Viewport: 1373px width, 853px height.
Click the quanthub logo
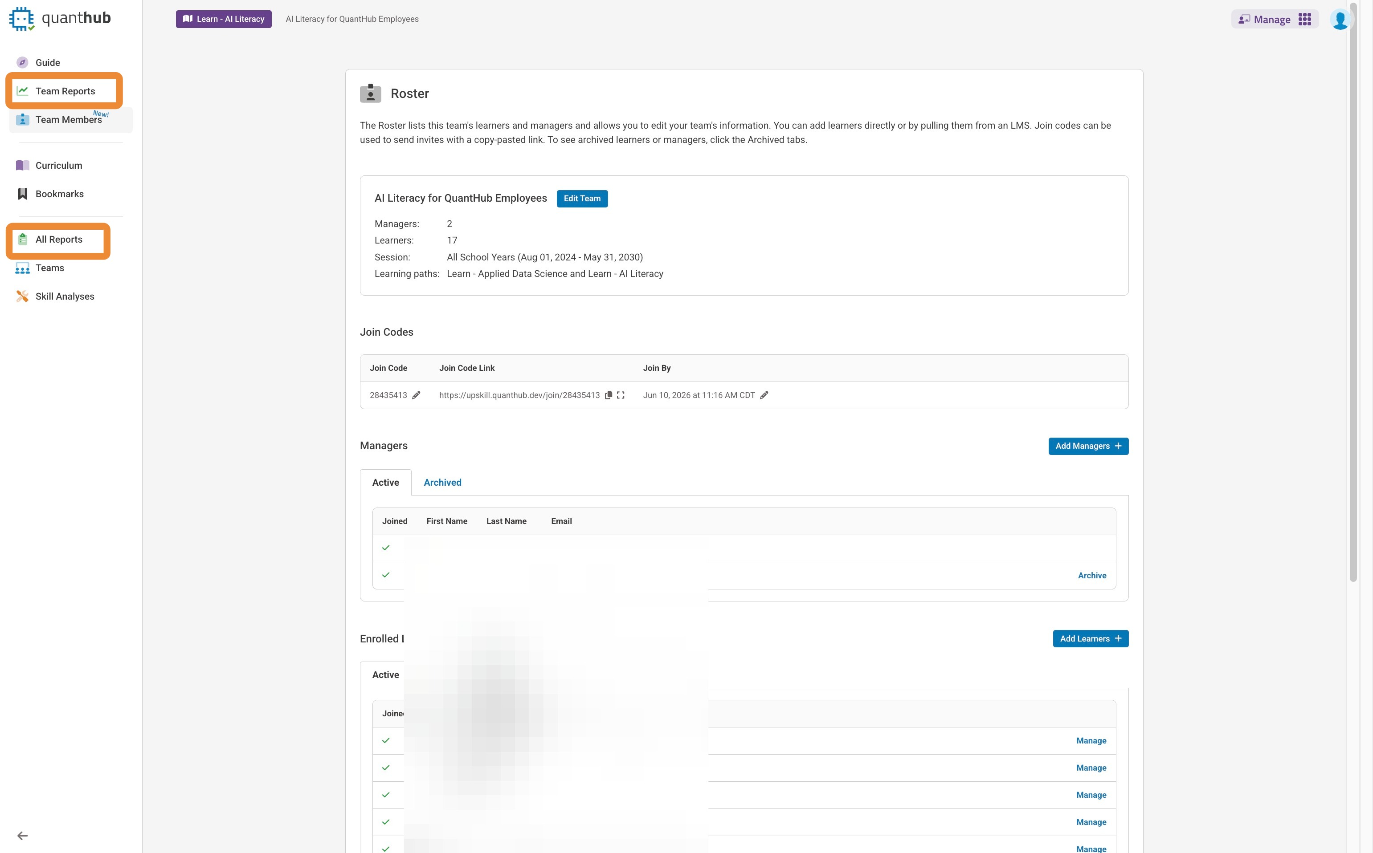click(x=60, y=19)
